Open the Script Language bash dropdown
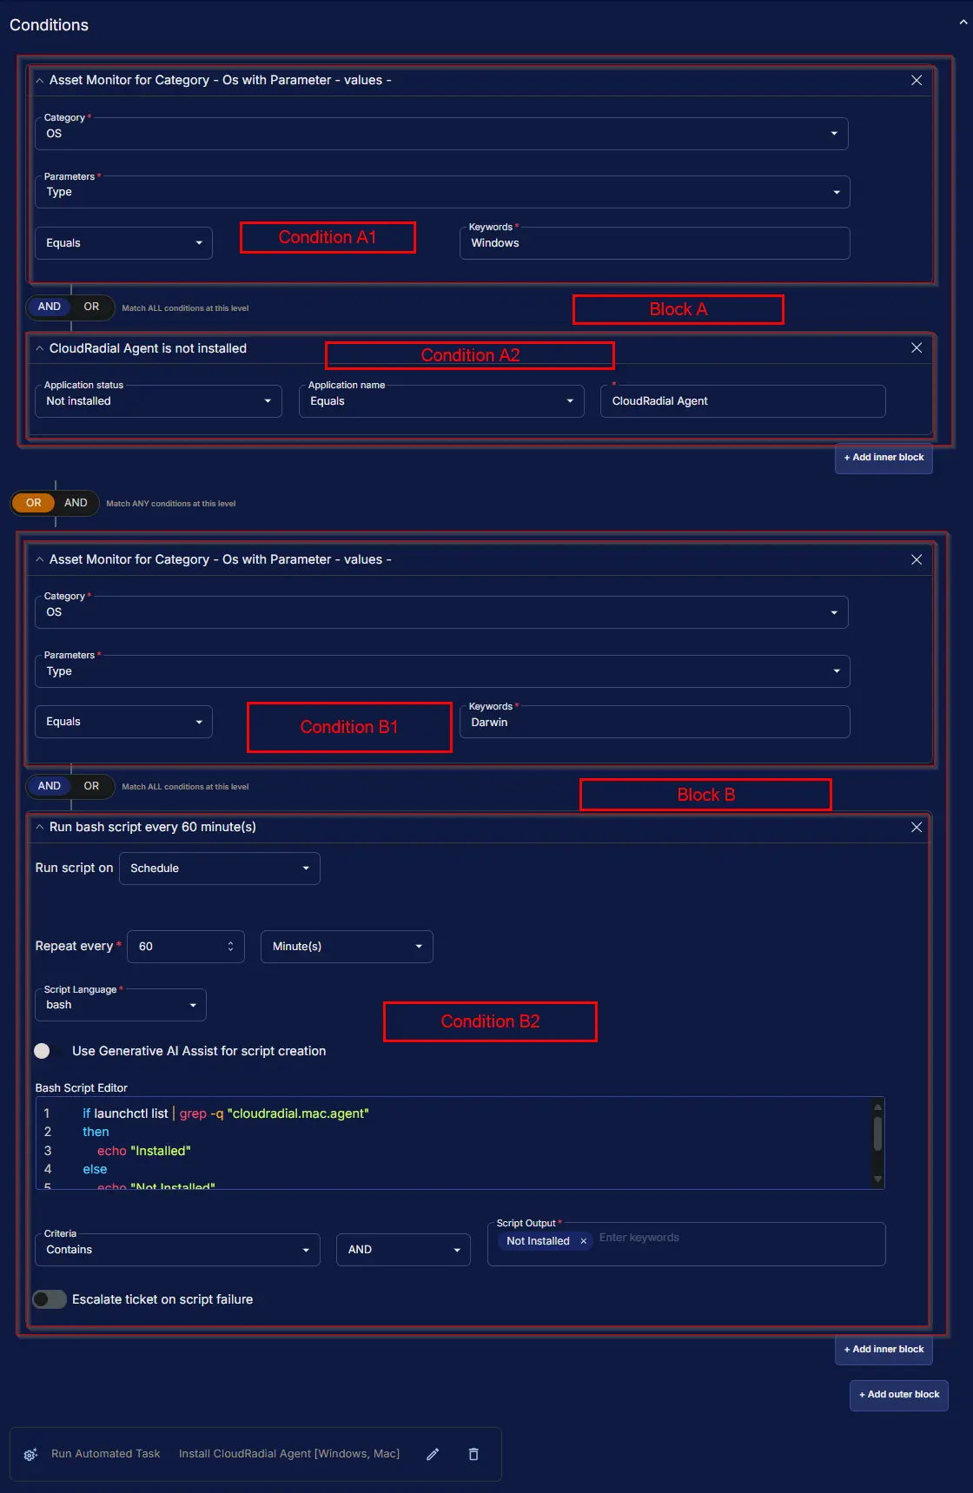 (x=121, y=1005)
